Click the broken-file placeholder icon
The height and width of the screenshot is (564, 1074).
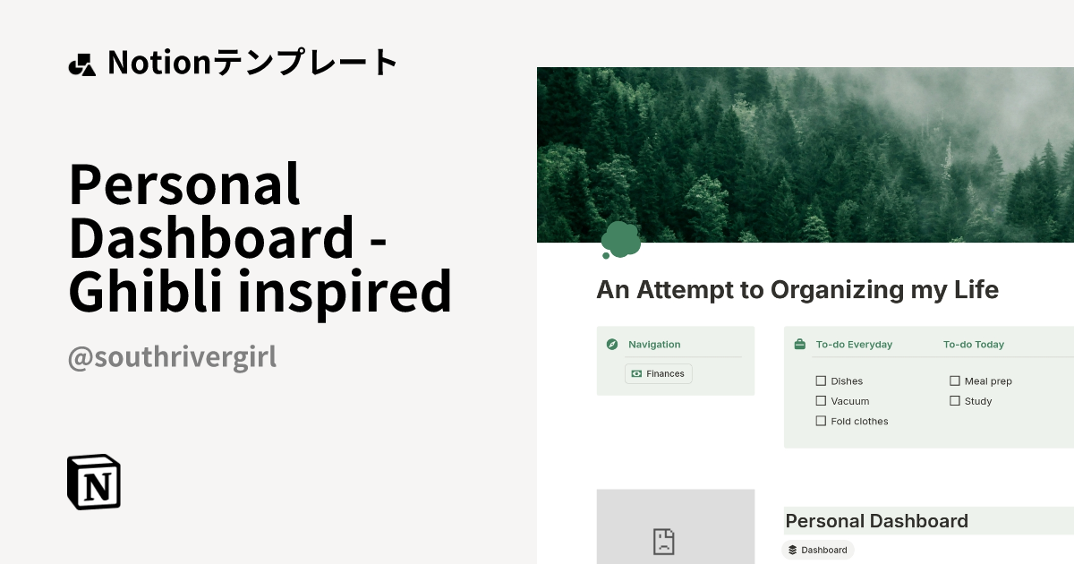(x=664, y=540)
